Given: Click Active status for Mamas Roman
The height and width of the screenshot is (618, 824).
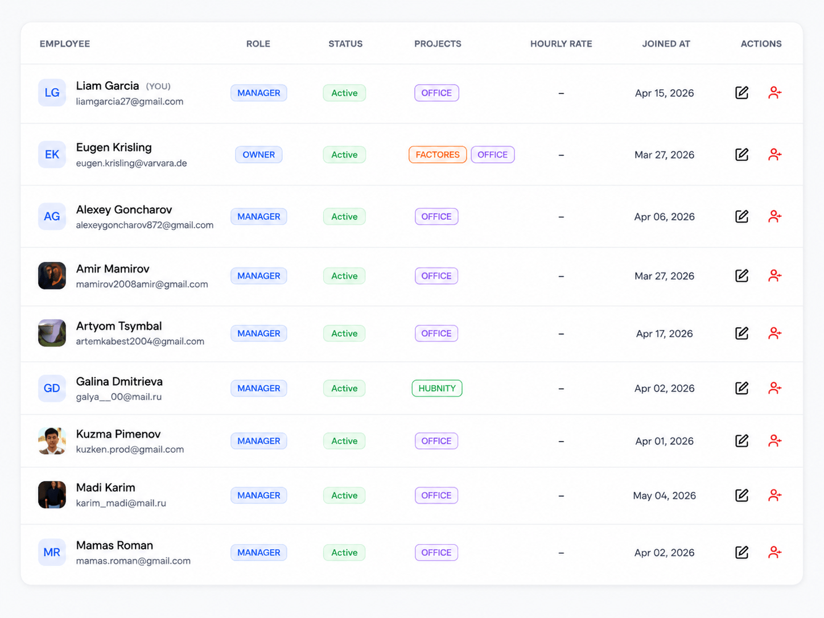Looking at the screenshot, I should [x=344, y=552].
